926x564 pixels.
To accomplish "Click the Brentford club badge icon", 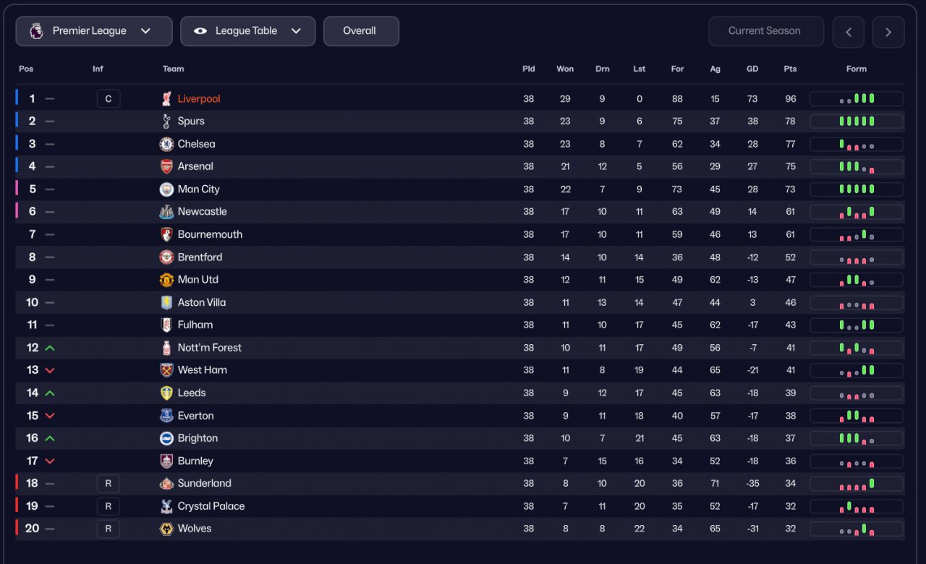I will pyautogui.click(x=166, y=257).
